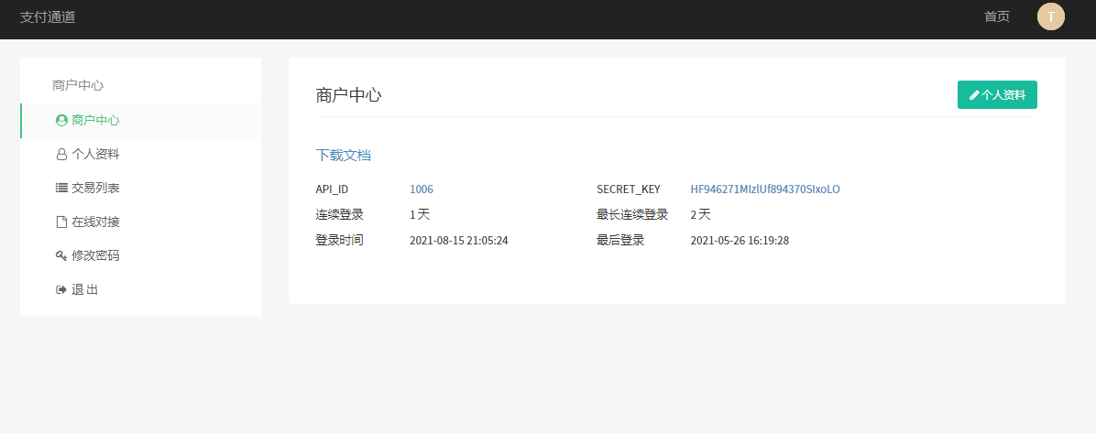Open 商户中心 in the sidebar menu

point(140,120)
